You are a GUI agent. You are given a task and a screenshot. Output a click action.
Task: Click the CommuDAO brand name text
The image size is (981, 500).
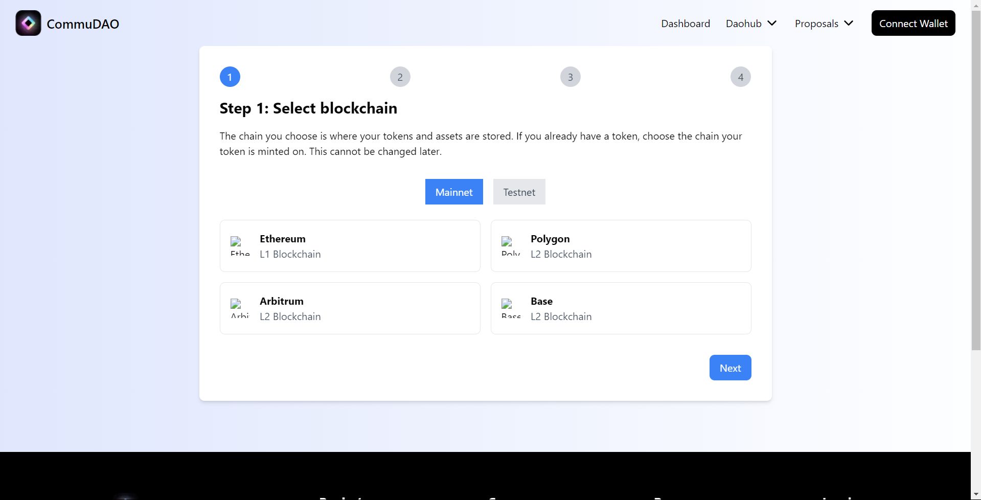coord(83,24)
